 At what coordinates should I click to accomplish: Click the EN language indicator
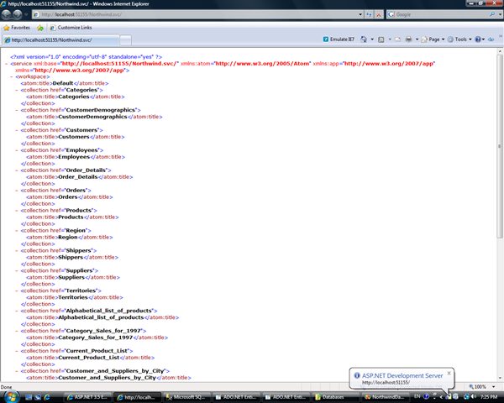pos(417,396)
